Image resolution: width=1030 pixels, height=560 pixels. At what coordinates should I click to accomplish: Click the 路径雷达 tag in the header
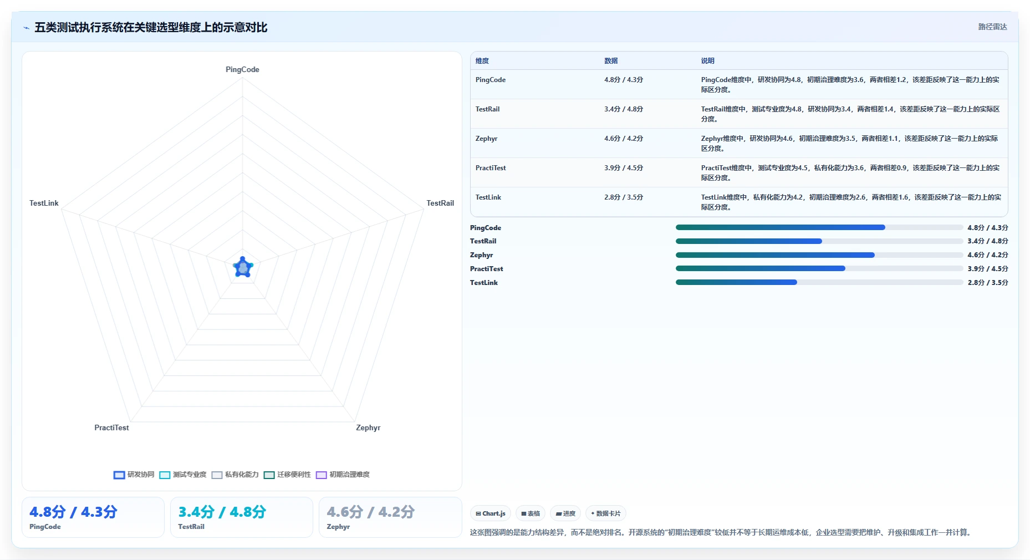tap(992, 27)
